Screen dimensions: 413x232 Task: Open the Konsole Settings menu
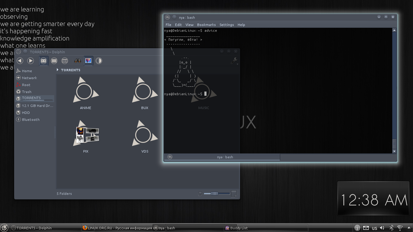[x=227, y=25]
